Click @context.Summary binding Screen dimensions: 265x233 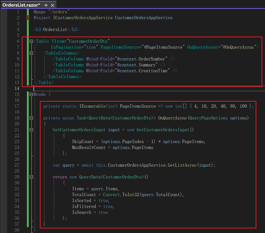(x=136, y=65)
